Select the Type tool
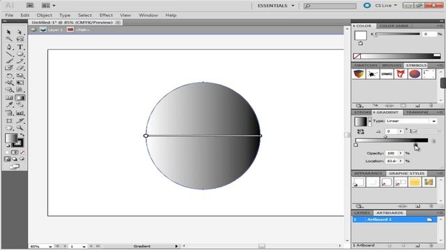The image size is (446, 250). [x=20, y=47]
